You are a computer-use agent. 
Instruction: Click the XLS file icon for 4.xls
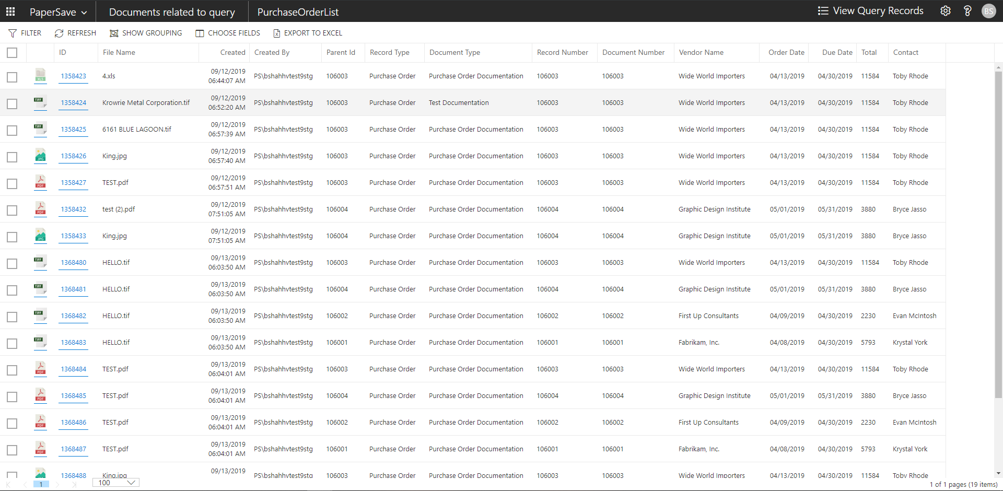click(40, 76)
